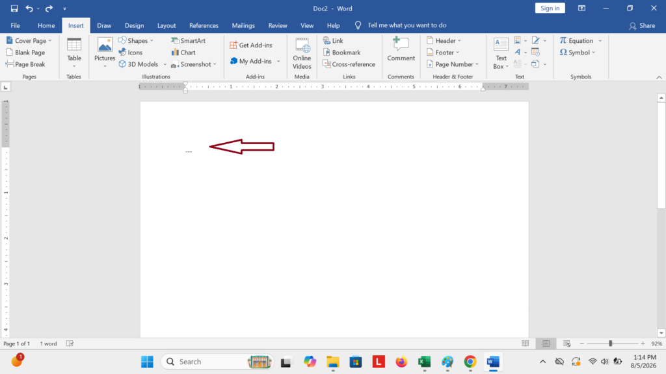666x374 pixels.
Task: Collapse the ribbon with the chevron
Action: click(659, 77)
